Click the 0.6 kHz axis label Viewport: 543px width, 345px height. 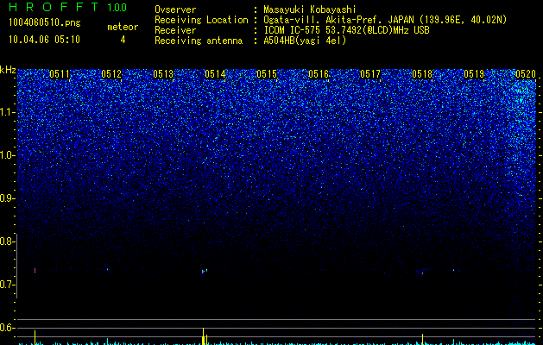click(x=7, y=328)
